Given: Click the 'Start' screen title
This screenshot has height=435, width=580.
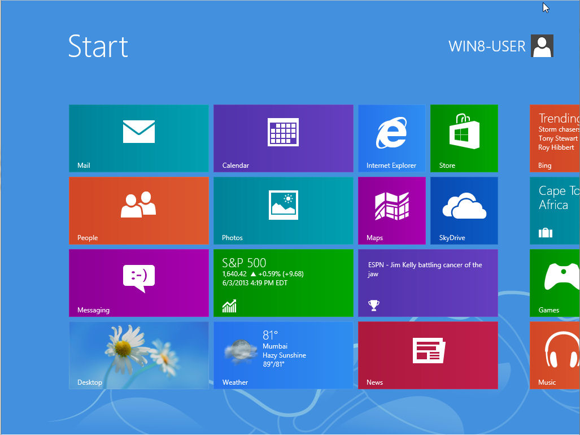Looking at the screenshot, I should point(98,46).
